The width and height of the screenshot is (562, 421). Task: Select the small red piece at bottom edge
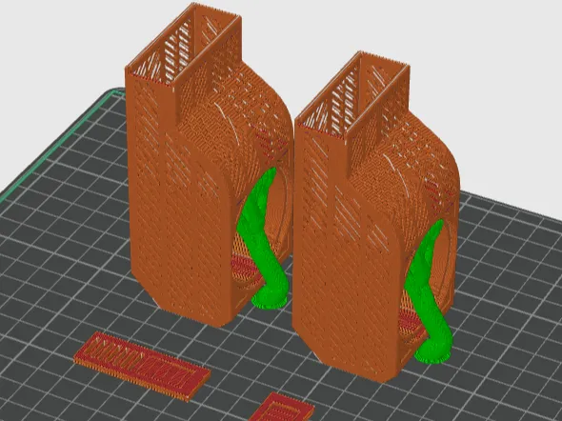point(281,408)
